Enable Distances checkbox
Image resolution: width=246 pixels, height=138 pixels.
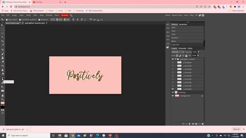(39, 20)
